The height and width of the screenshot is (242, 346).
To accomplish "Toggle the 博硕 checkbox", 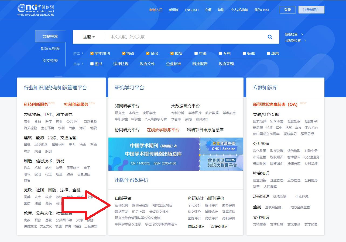I will click(x=124, y=53).
